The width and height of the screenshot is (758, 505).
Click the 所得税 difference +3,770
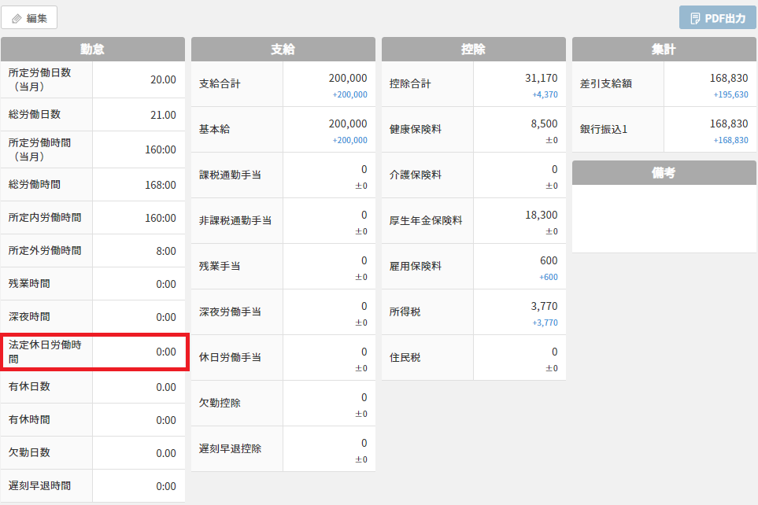click(x=545, y=323)
